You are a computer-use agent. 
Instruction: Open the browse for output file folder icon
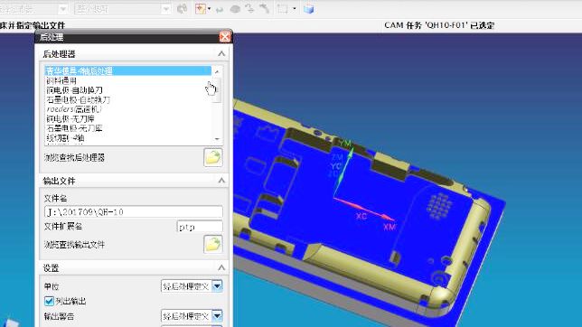point(213,244)
